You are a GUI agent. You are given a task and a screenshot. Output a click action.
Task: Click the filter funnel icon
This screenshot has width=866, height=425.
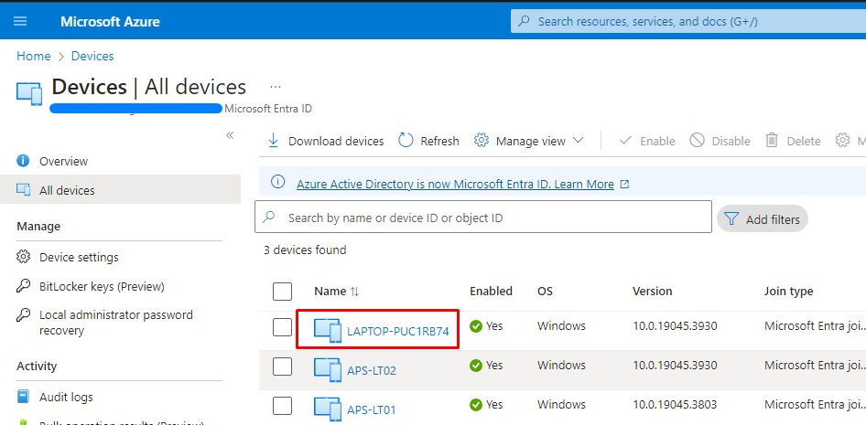[x=731, y=218]
